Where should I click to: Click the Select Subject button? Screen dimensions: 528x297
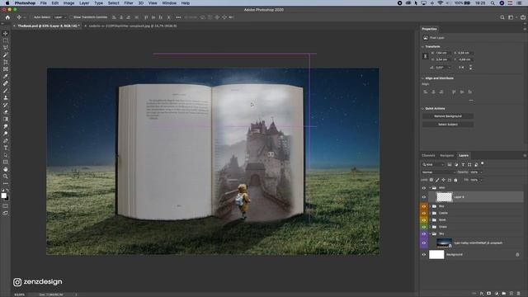[x=448, y=125]
